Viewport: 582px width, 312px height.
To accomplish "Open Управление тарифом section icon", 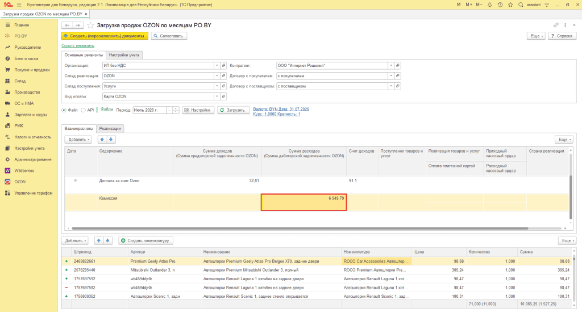I will click(x=7, y=193).
